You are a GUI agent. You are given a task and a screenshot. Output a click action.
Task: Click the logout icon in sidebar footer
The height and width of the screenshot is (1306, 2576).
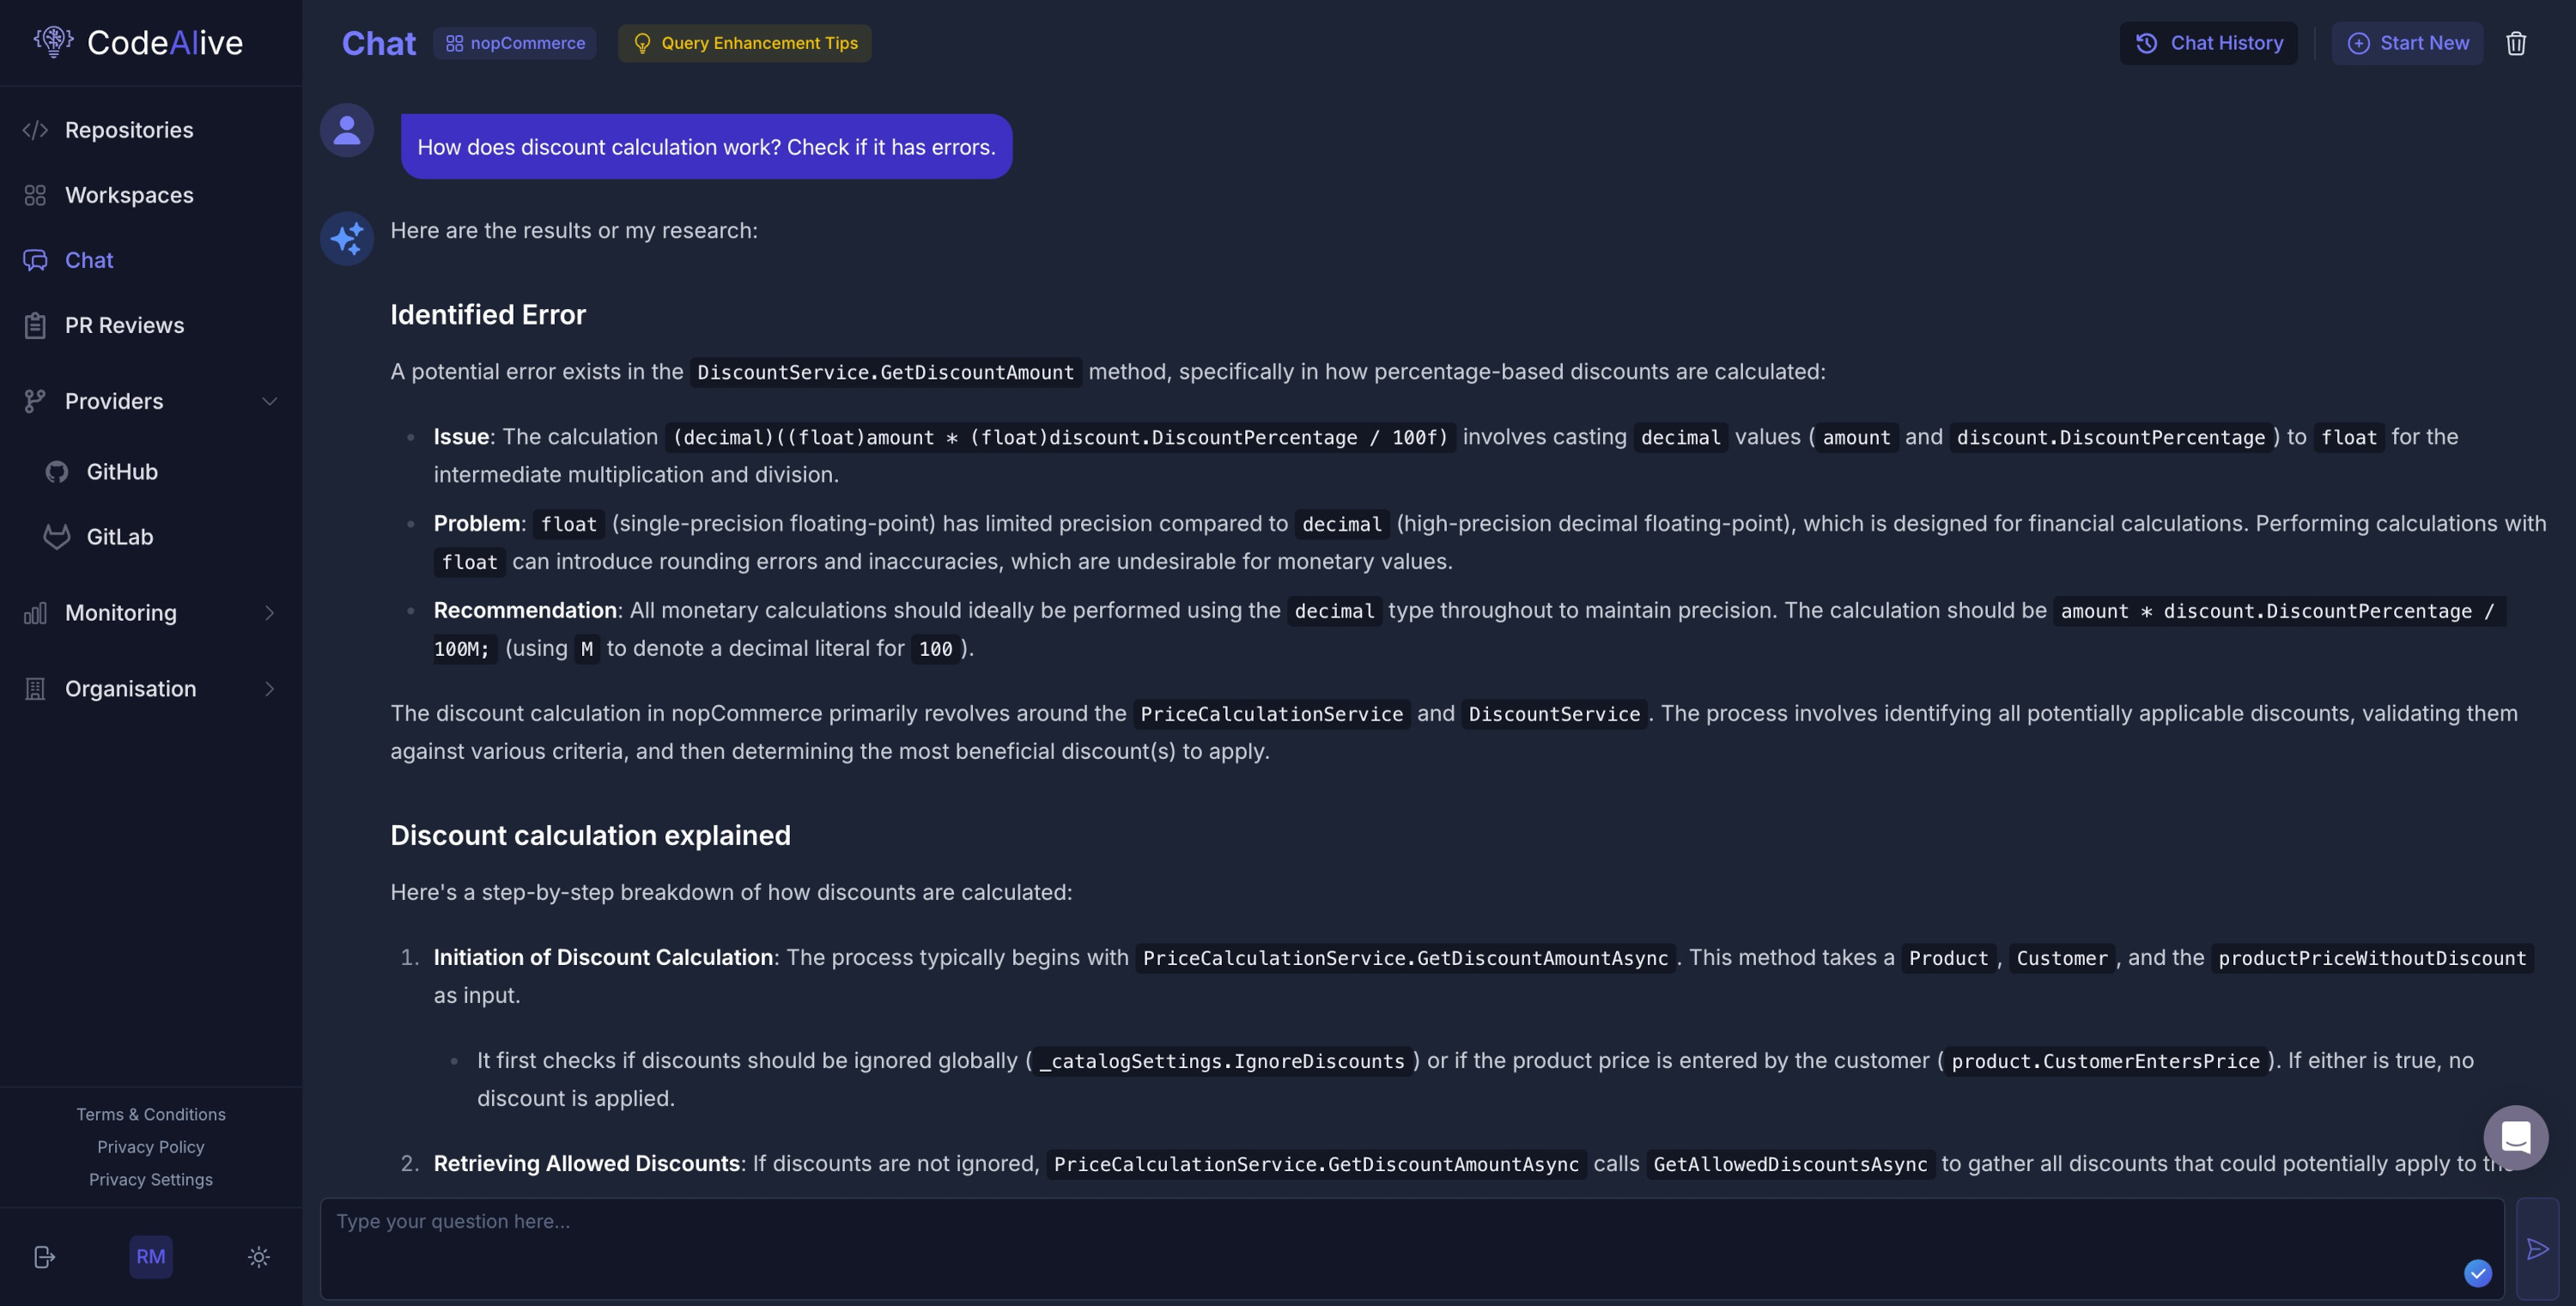coord(44,1257)
